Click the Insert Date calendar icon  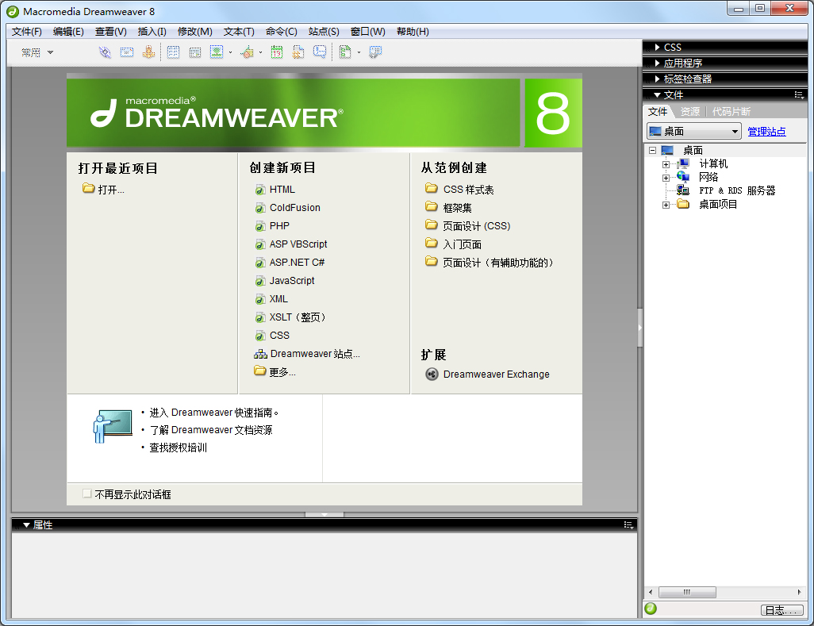pyautogui.click(x=277, y=52)
